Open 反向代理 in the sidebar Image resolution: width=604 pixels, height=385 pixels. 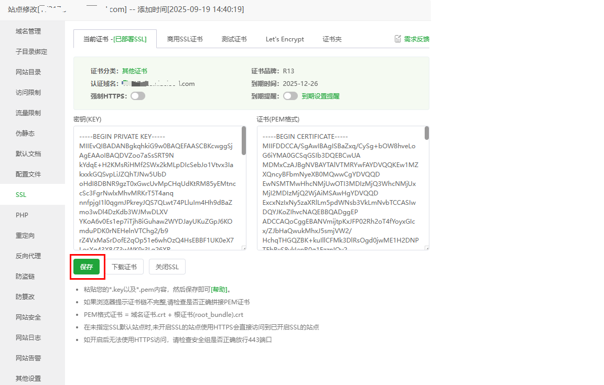(28, 256)
